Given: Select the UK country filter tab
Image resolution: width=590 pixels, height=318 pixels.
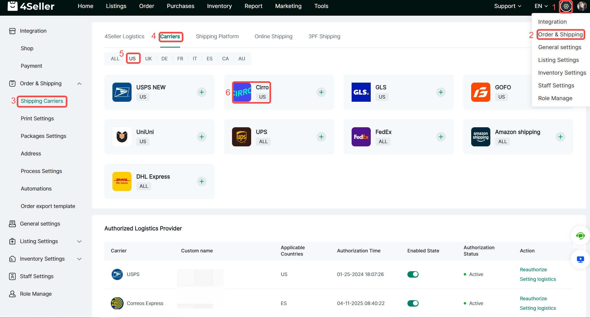Looking at the screenshot, I should point(148,59).
